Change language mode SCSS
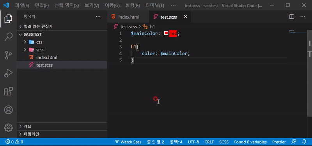Image resolution: width=312 pixels, height=146 pixels. click(x=224, y=142)
